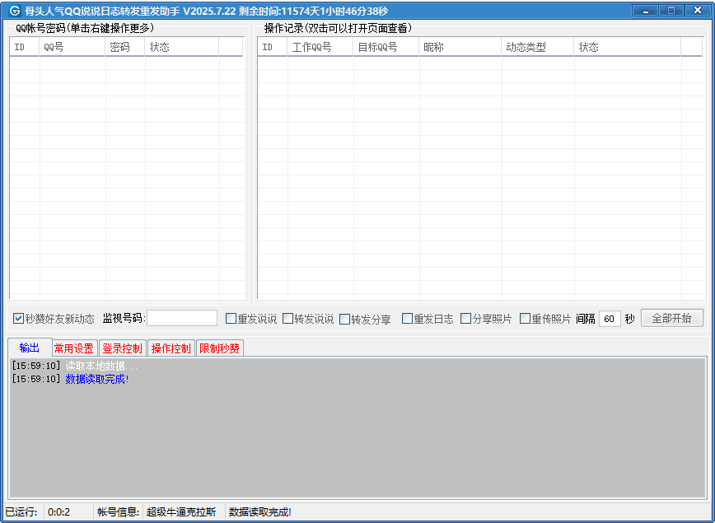Screen dimensions: 715x523
Task: Click the 全部开始 button
Action: 671,319
